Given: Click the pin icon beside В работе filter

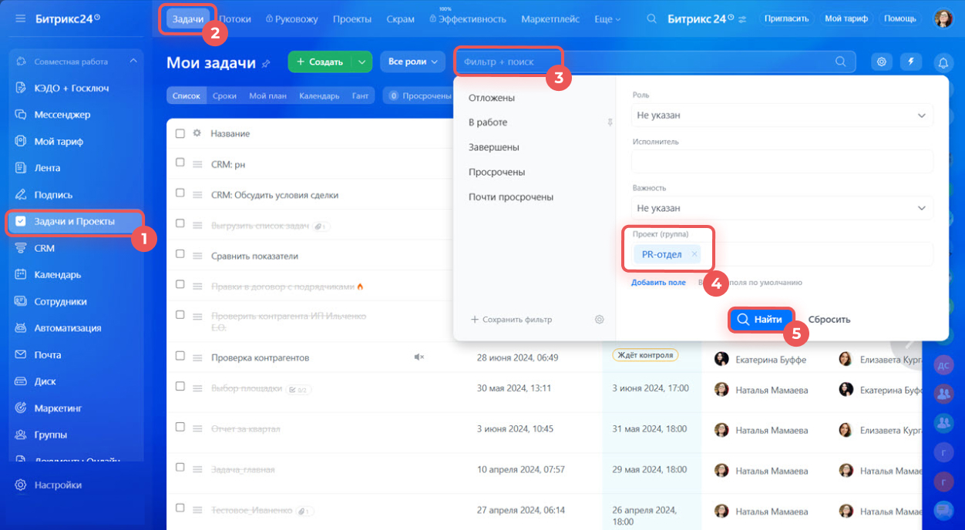Looking at the screenshot, I should coord(610,122).
